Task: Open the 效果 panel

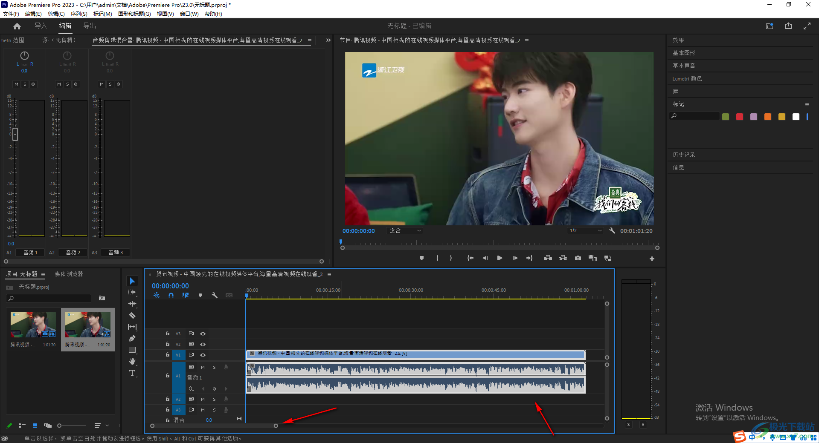Action: point(678,40)
